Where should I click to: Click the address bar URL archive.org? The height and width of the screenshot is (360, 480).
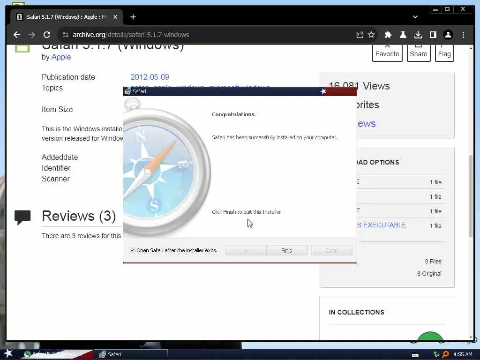[x=131, y=35]
